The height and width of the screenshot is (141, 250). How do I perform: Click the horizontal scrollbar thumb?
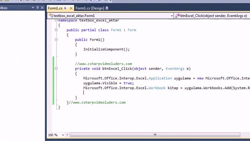coord(155,135)
